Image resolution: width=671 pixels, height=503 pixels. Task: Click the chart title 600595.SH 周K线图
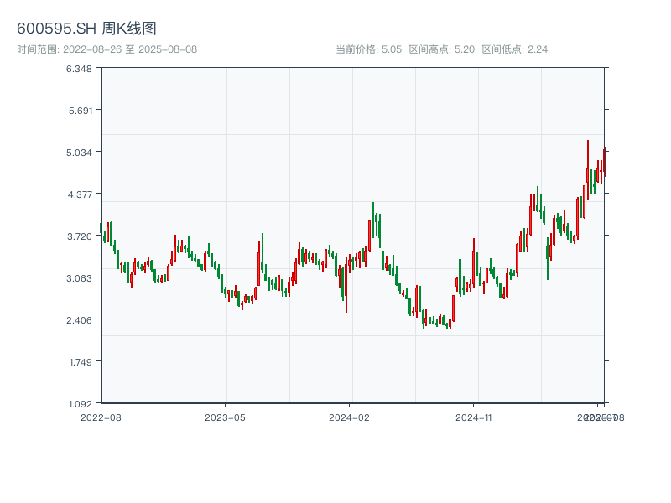pyautogui.click(x=86, y=29)
